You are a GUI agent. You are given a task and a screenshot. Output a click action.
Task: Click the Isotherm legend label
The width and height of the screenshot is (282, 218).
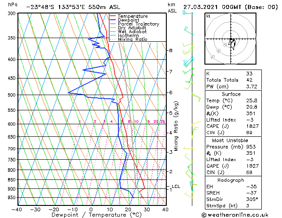[x=128, y=35]
